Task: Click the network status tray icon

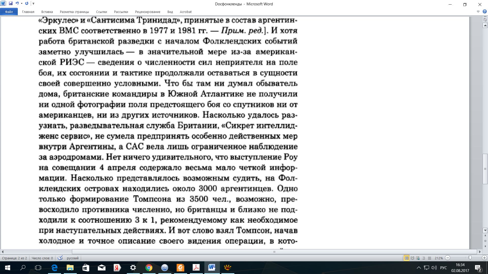Action: pyautogui.click(x=426, y=268)
